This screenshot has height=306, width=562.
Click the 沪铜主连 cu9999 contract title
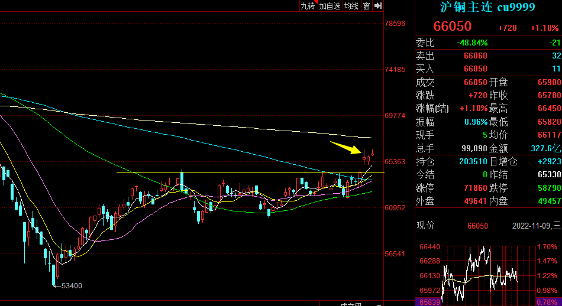pos(487,7)
